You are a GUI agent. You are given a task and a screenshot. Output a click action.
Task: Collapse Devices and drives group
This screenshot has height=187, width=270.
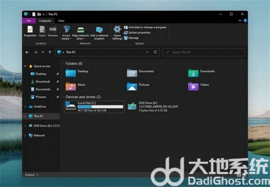click(63, 97)
